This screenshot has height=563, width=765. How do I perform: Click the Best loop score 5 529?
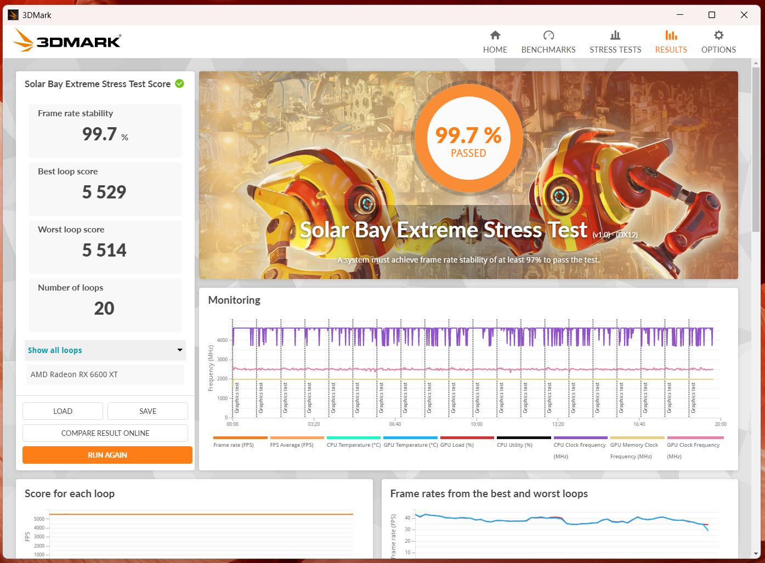(104, 192)
